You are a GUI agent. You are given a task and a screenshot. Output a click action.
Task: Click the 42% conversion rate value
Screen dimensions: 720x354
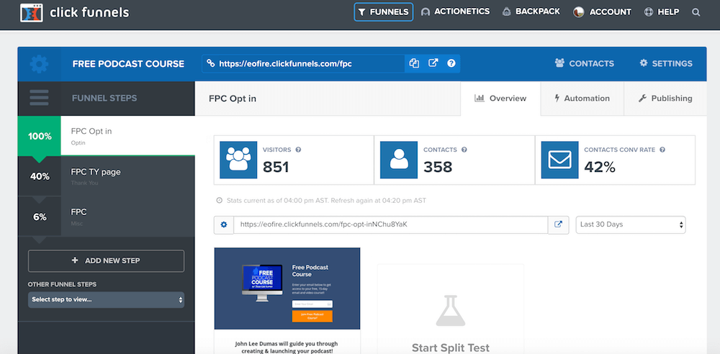[599, 167]
